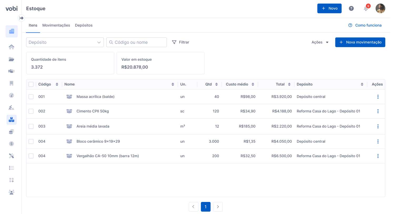The image size is (394, 214).
Task: Switch to the Depósitos tab
Action: point(84,25)
